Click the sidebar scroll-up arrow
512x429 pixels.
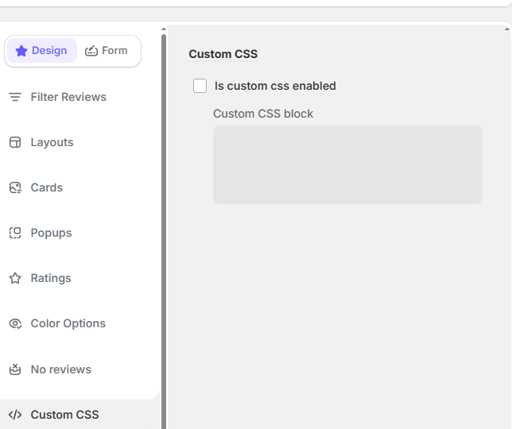click(164, 29)
